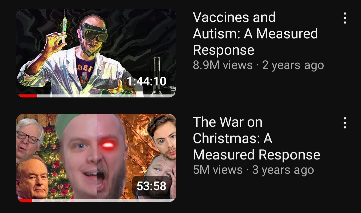This screenshot has width=361, height=213.
Task: Click the dark-haired man's face beside the fire
Action: (163, 138)
